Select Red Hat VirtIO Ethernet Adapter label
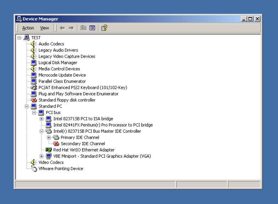278x204 pixels. click(x=84, y=150)
